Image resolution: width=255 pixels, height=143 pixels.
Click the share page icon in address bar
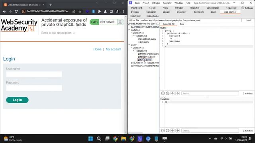pyautogui.click(x=74, y=12)
